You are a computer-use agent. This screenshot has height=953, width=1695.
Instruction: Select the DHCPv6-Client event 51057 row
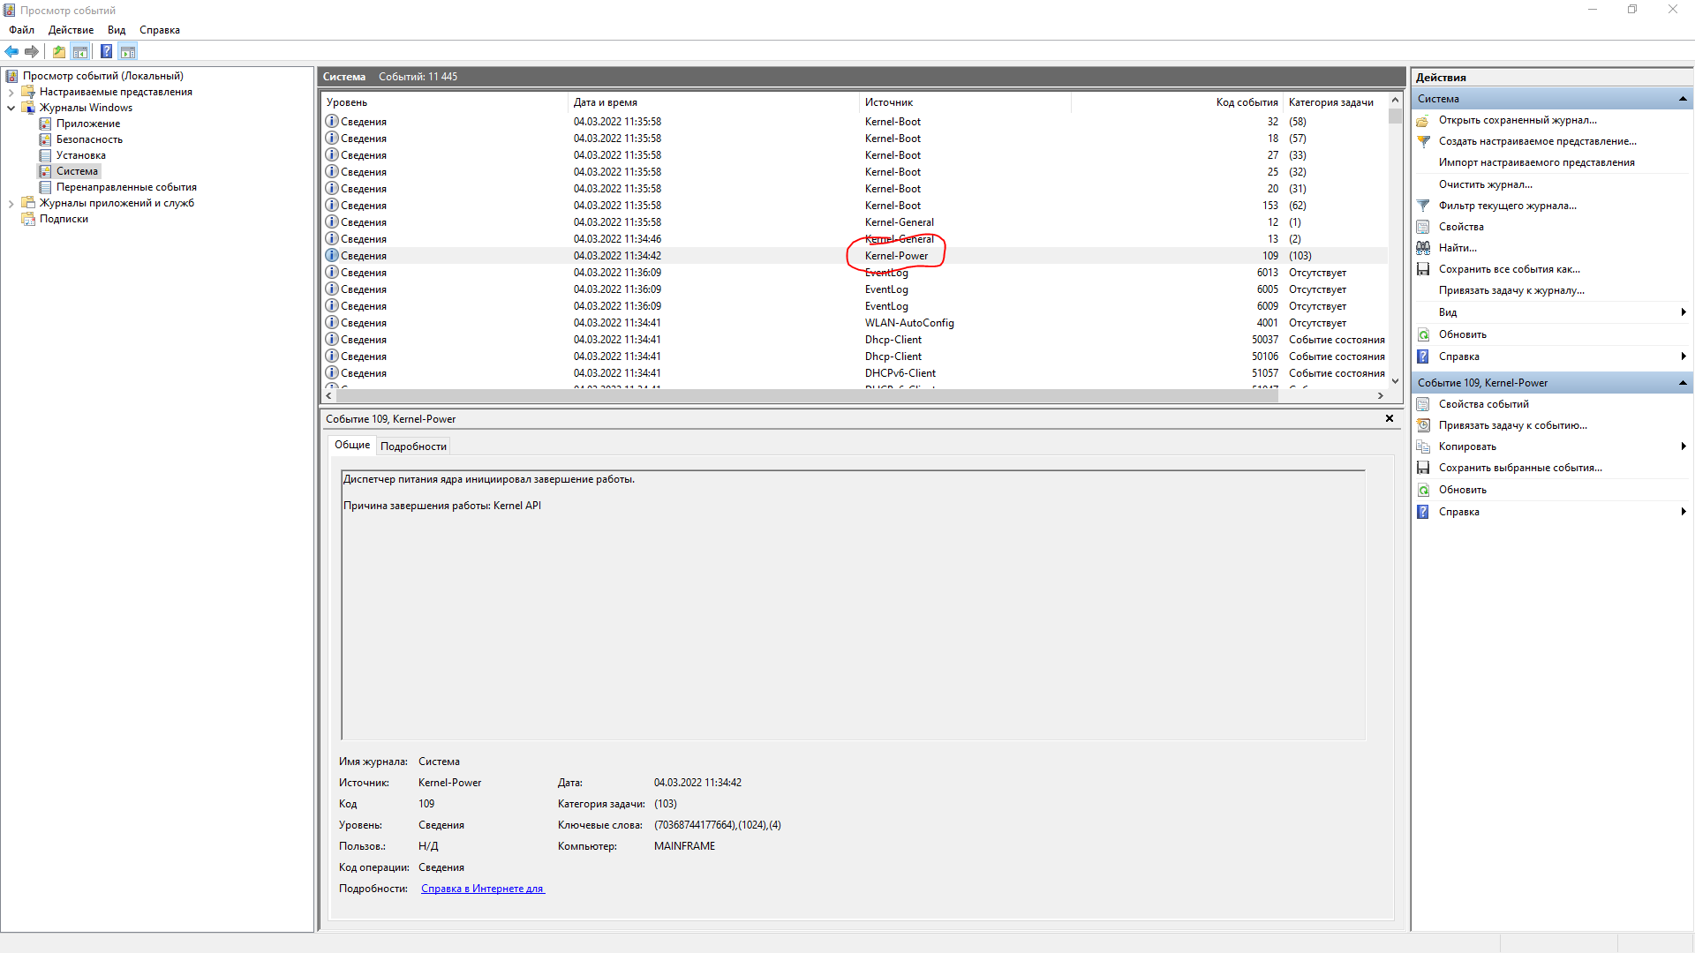point(855,373)
